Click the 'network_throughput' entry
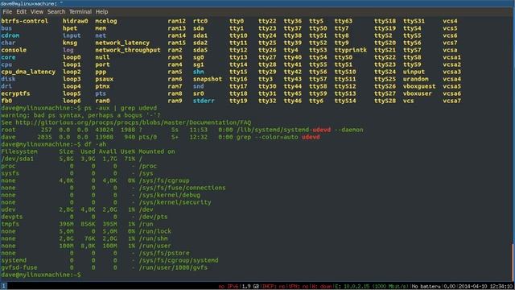Screen dimensions: 515x290 (x=128, y=50)
